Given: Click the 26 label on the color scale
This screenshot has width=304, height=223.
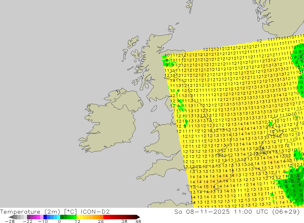Looking at the screenshot, I should pos(101,221).
